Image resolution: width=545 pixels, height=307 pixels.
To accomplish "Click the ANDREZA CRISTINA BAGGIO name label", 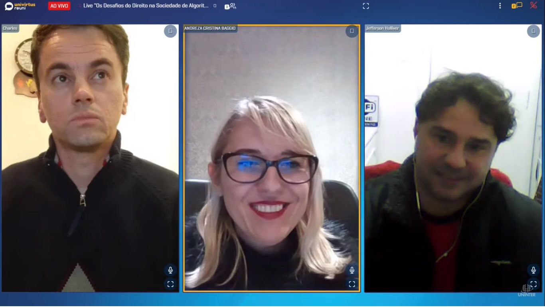I will [210, 28].
